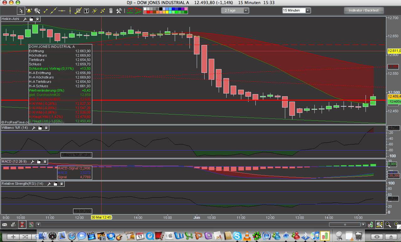Click the scrollbar right arrow
This screenshot has width=401, height=242.
tap(363, 224)
